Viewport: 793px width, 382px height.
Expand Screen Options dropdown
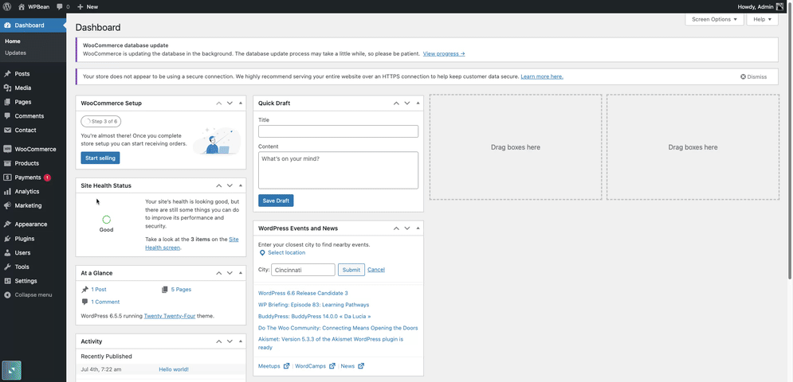point(714,19)
